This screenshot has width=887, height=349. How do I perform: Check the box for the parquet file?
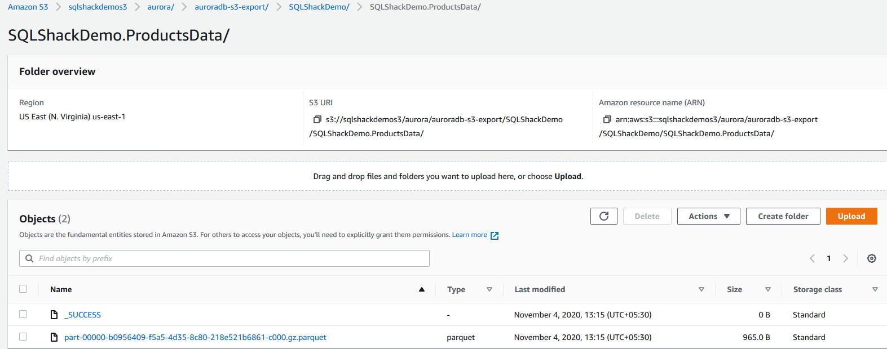23,337
